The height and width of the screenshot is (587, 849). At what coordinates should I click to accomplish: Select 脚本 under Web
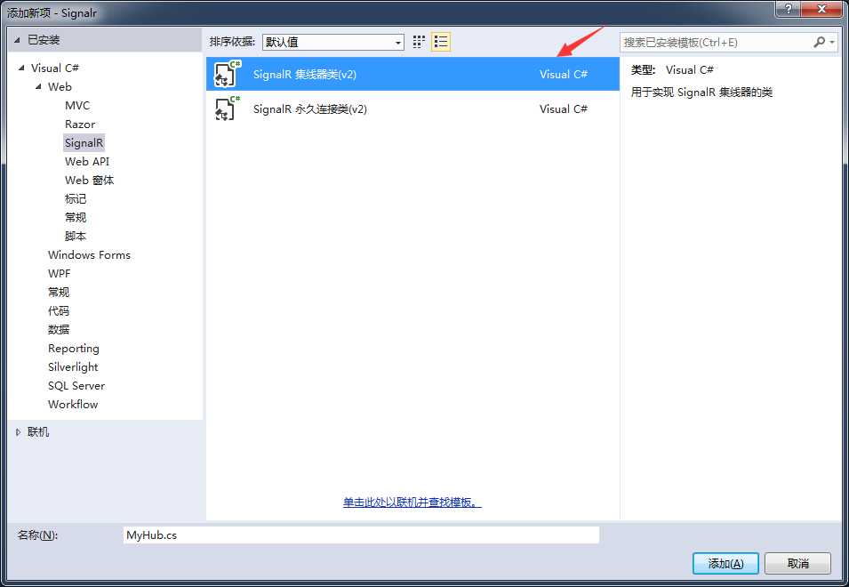coord(76,236)
